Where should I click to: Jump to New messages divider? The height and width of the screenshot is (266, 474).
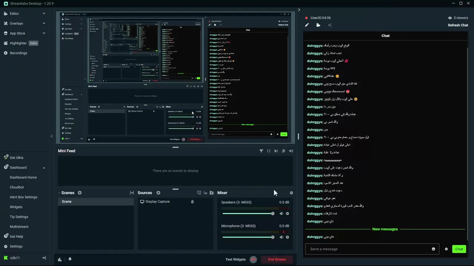point(385,229)
